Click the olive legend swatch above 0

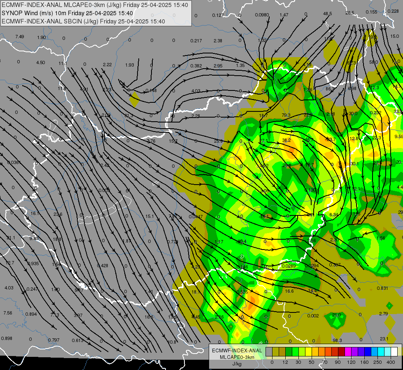(275, 352)
